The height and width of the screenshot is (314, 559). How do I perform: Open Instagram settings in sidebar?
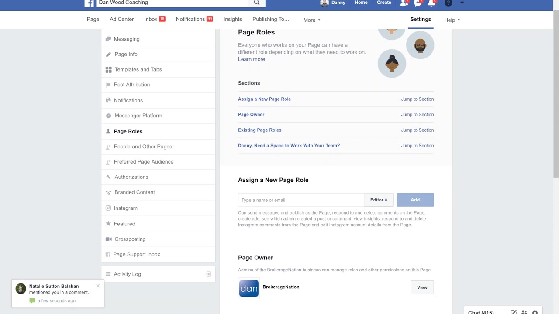(x=158, y=208)
